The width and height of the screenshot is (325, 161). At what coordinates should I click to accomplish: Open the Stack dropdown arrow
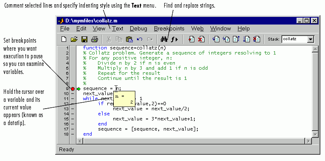coord(311,39)
